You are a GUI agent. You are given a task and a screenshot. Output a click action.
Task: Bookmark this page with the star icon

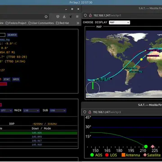pyautogui.click(x=46, y=17)
